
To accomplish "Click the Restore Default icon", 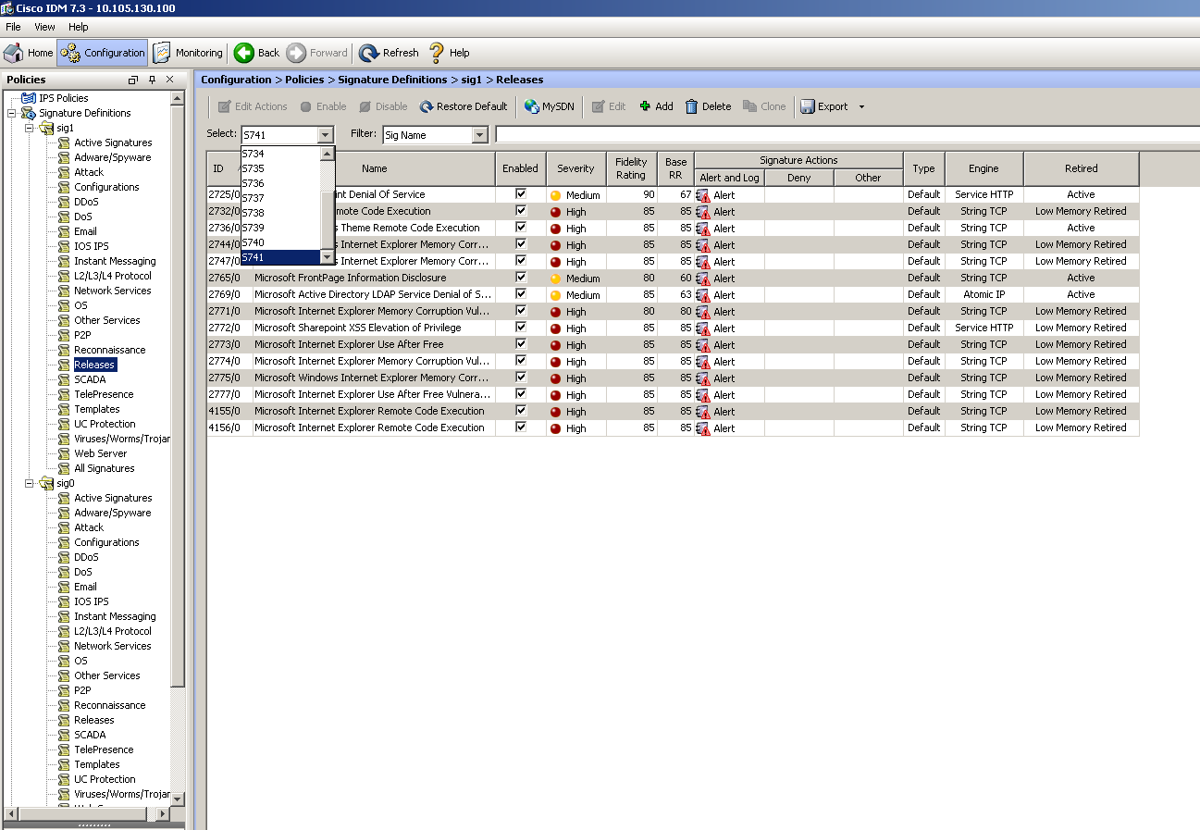I will [427, 106].
